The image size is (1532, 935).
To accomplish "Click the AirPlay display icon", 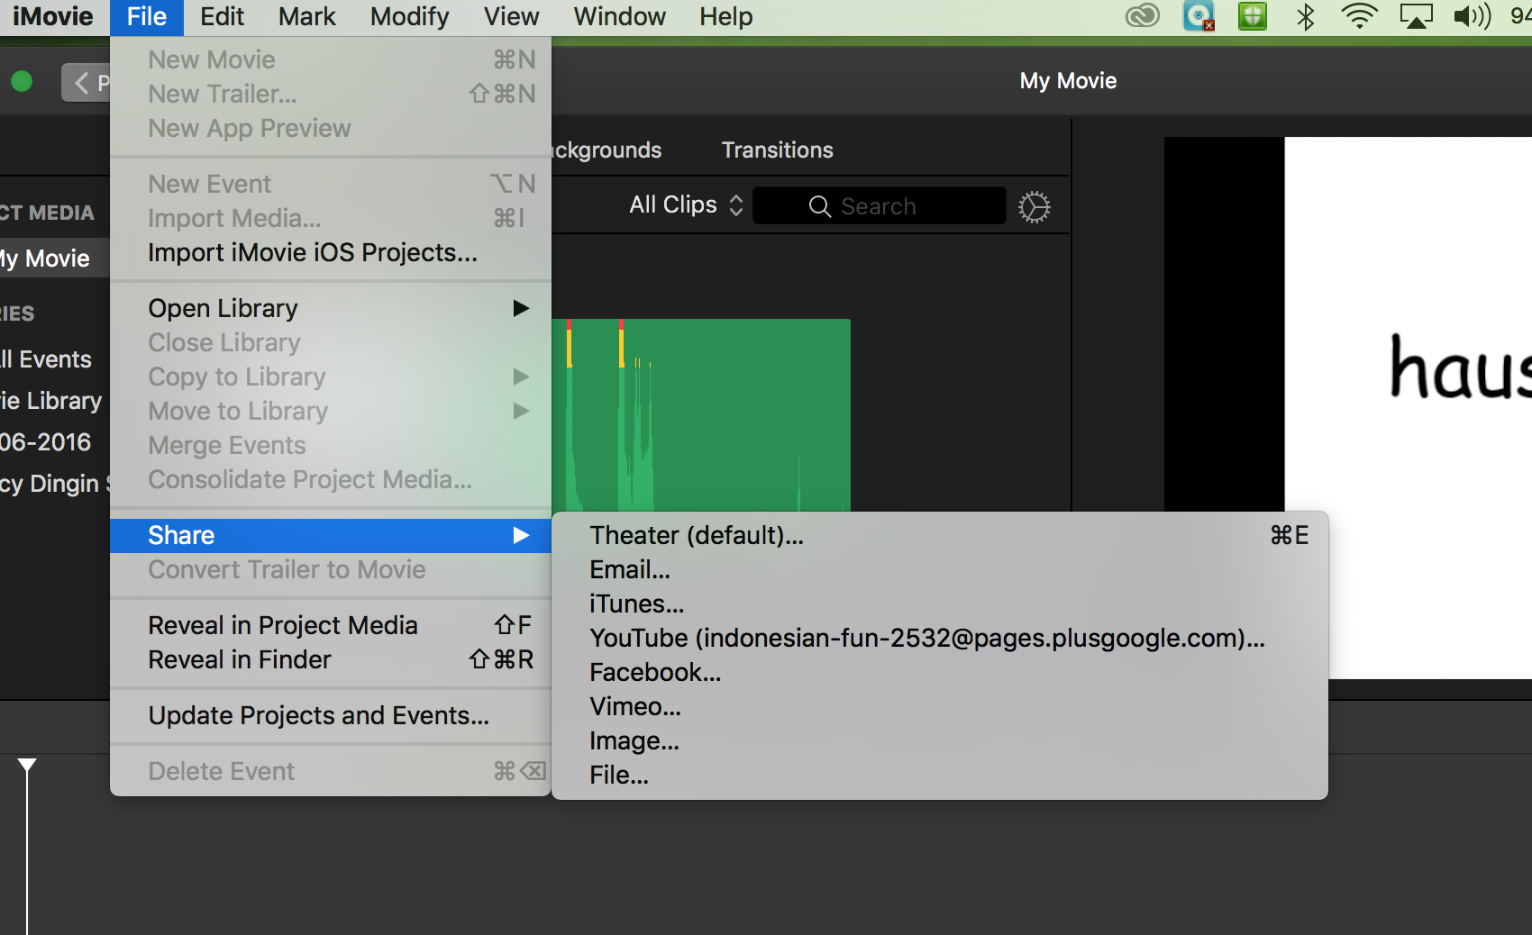I will [x=1415, y=16].
